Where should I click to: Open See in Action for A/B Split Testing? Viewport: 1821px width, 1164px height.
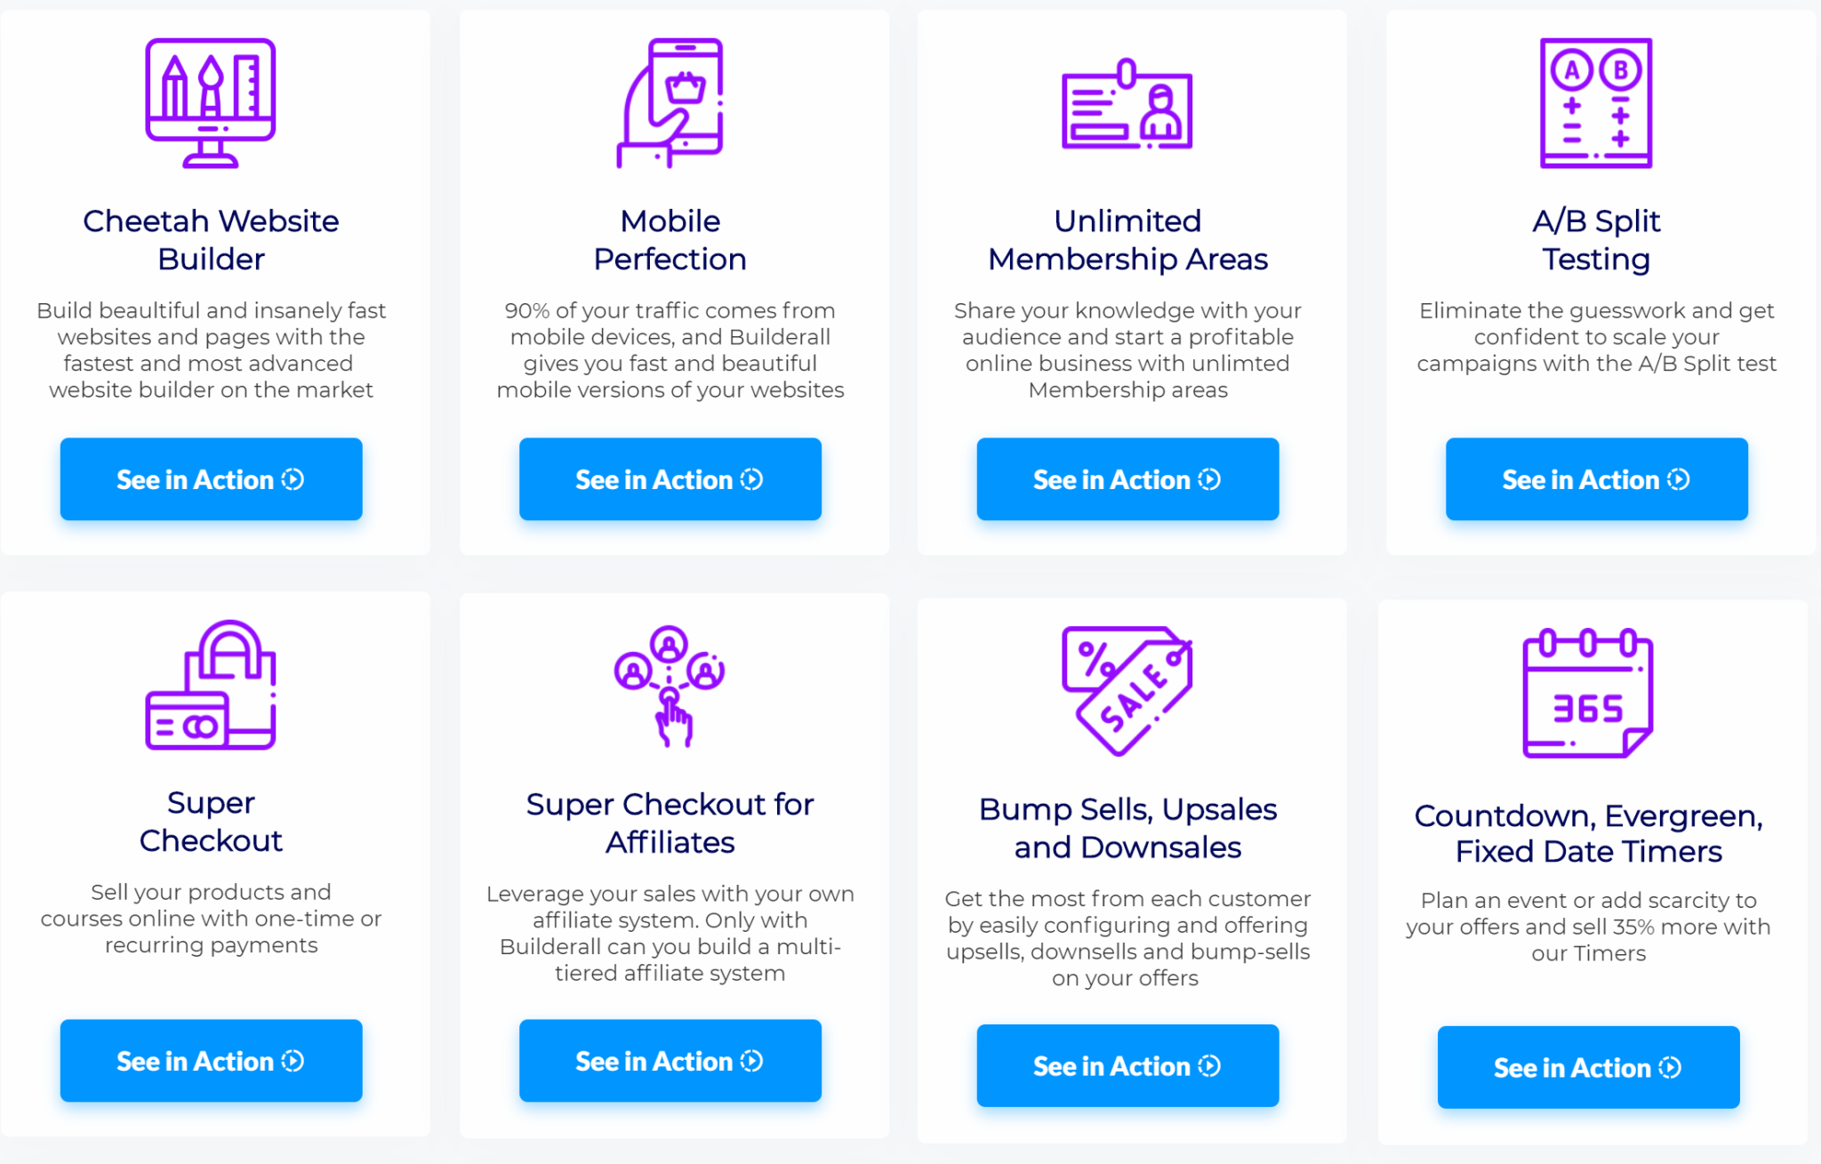1596,479
